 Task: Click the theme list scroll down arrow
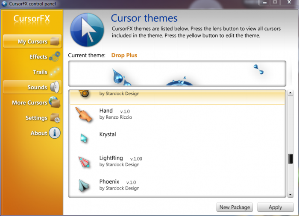point(290,195)
